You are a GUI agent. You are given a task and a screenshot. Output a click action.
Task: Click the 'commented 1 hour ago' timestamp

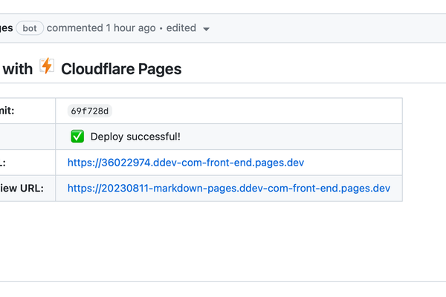click(x=101, y=28)
